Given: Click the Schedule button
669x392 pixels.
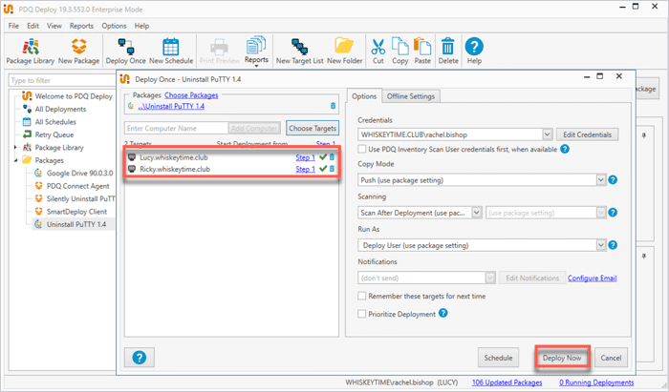Looking at the screenshot, I should coord(498,358).
